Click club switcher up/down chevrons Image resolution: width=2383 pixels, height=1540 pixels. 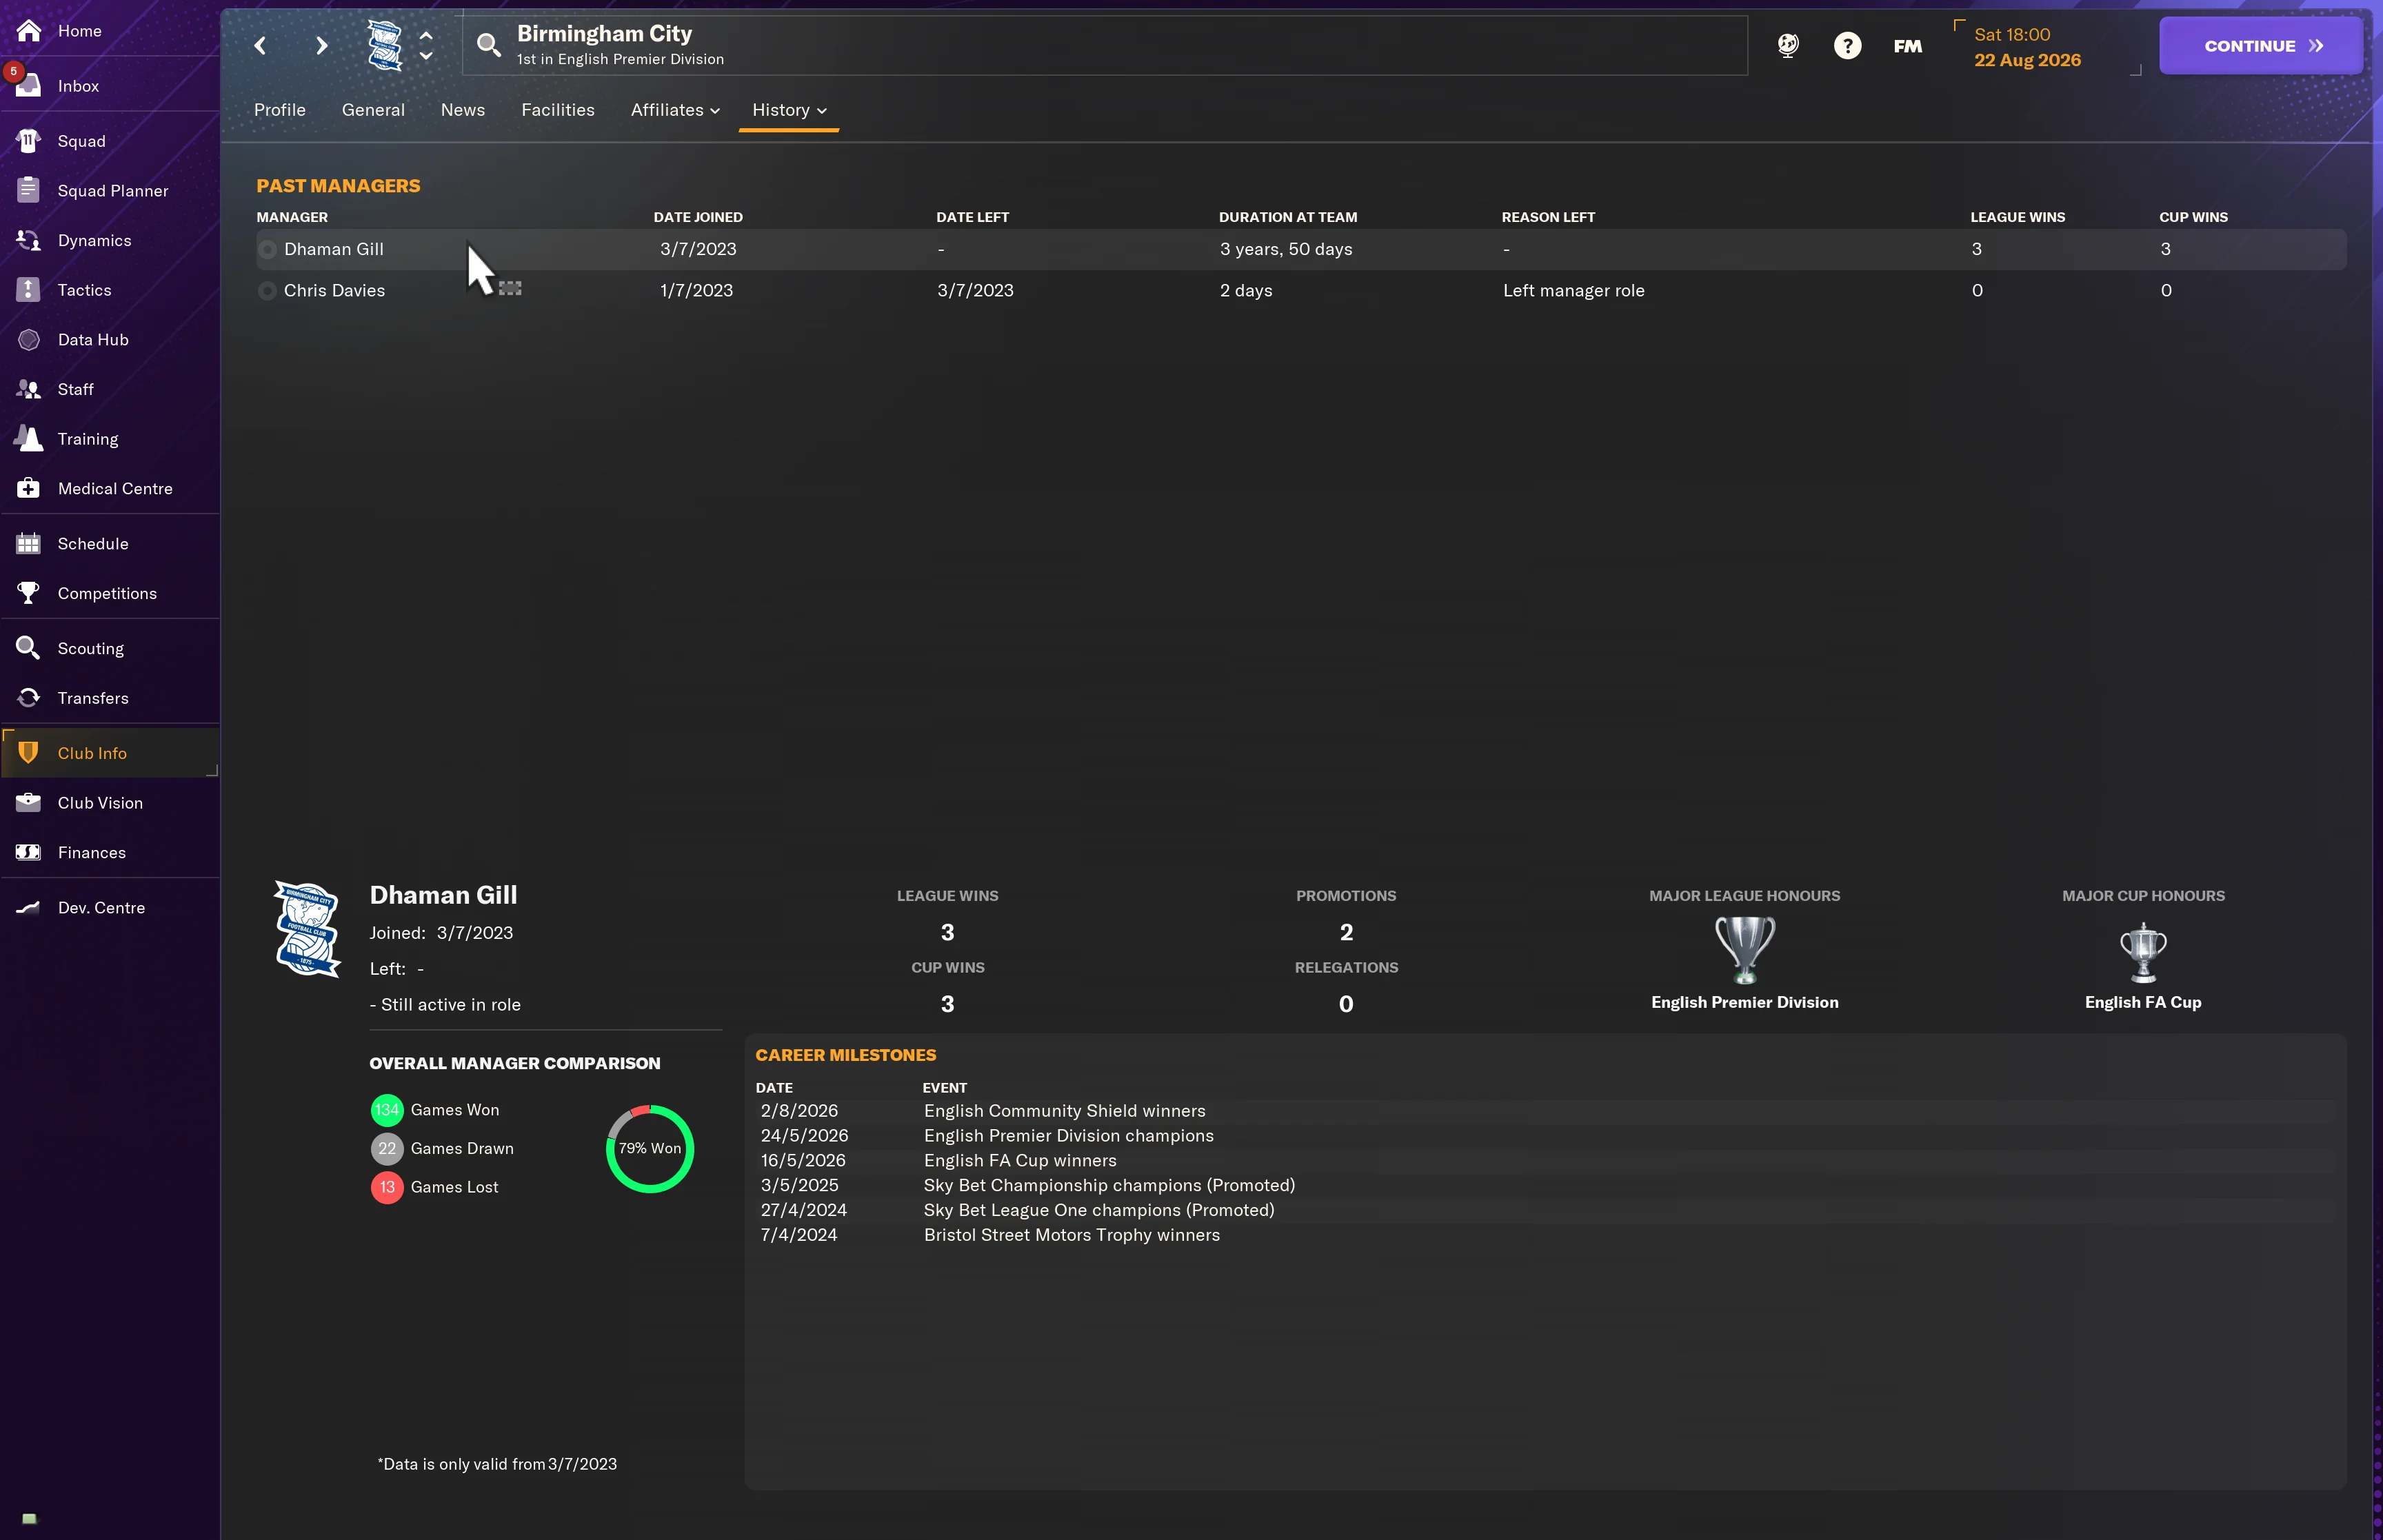click(426, 46)
